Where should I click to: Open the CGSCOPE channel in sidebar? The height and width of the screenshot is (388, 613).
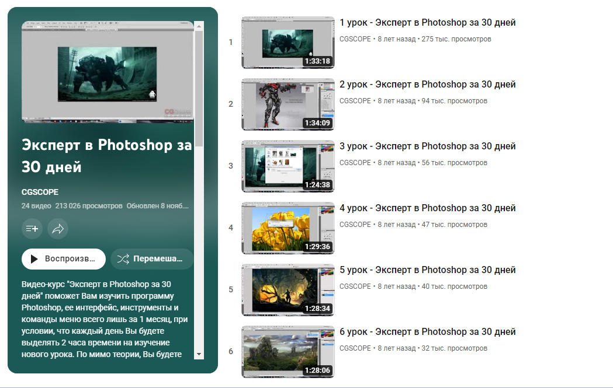point(40,192)
